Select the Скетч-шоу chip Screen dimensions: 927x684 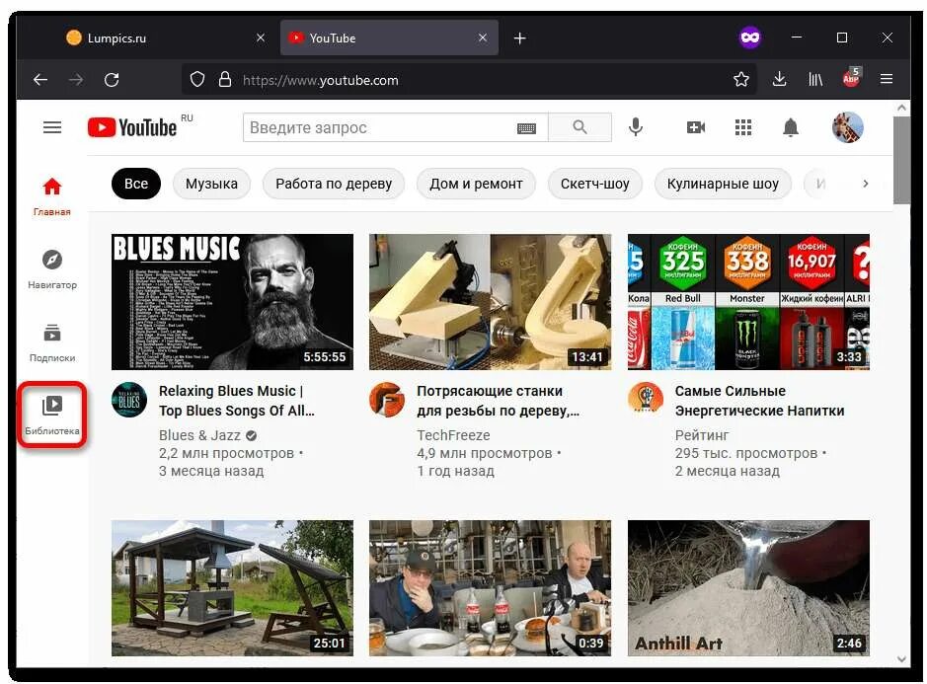(x=594, y=184)
